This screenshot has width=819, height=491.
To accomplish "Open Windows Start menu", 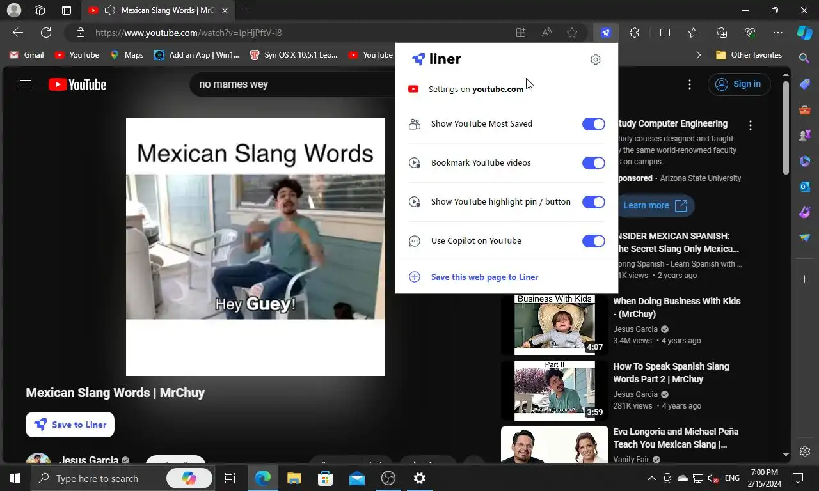I will click(15, 478).
